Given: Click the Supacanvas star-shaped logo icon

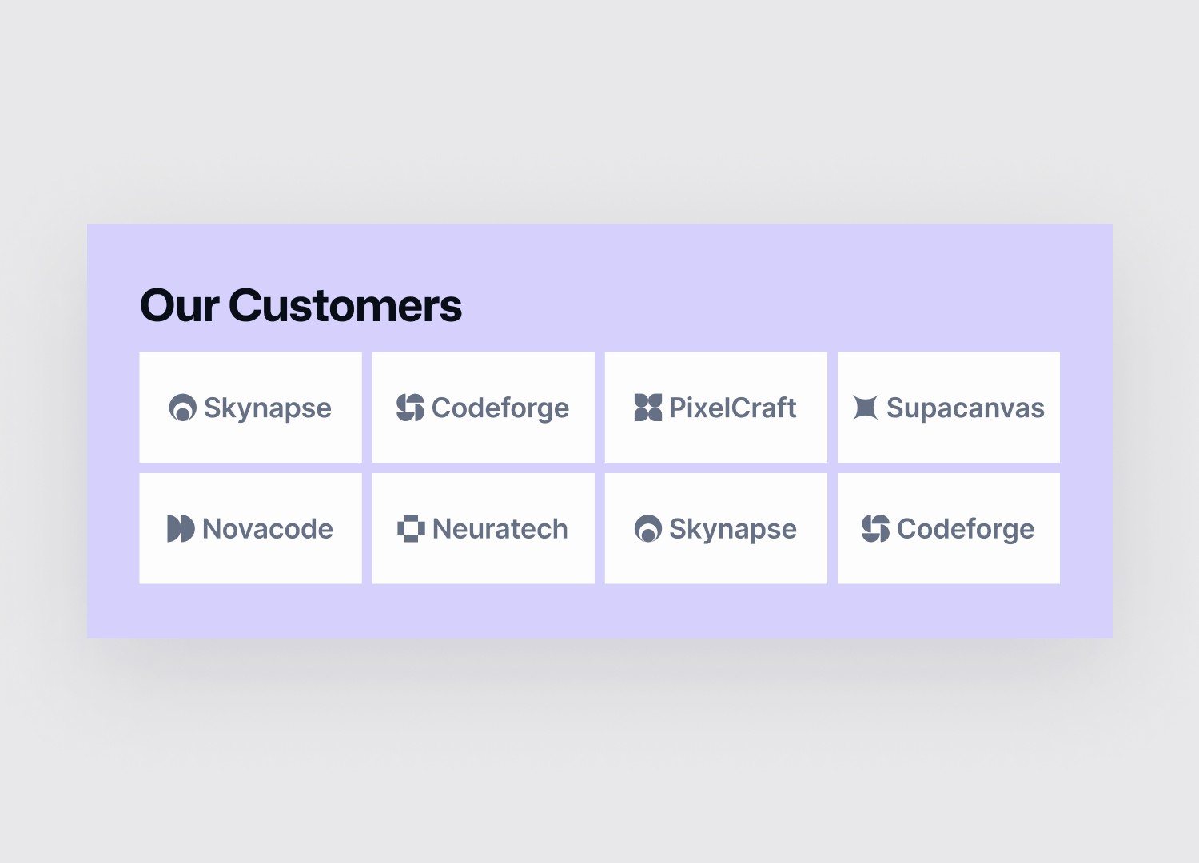Looking at the screenshot, I should [x=865, y=408].
